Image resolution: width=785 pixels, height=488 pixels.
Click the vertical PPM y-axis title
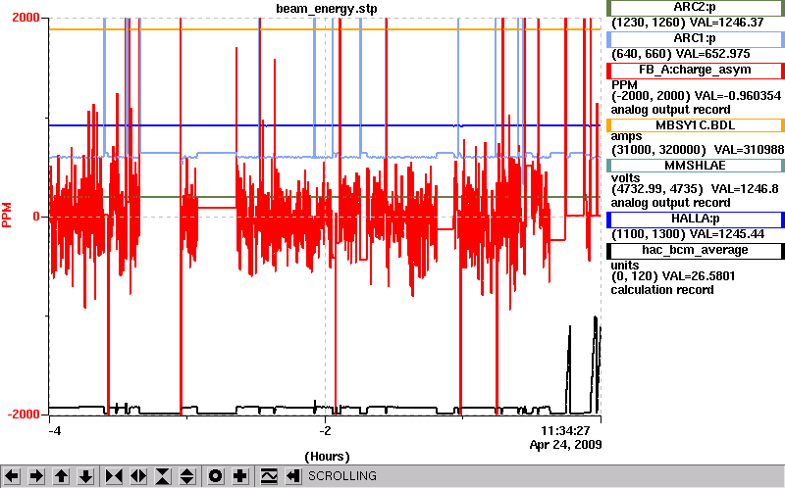click(7, 215)
